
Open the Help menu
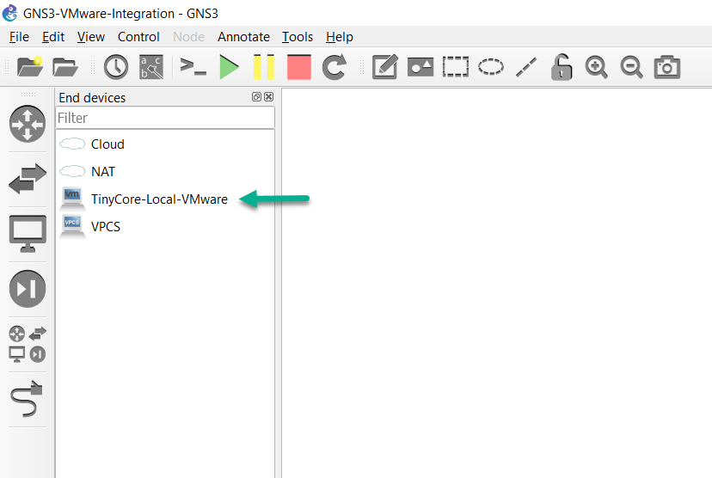339,37
